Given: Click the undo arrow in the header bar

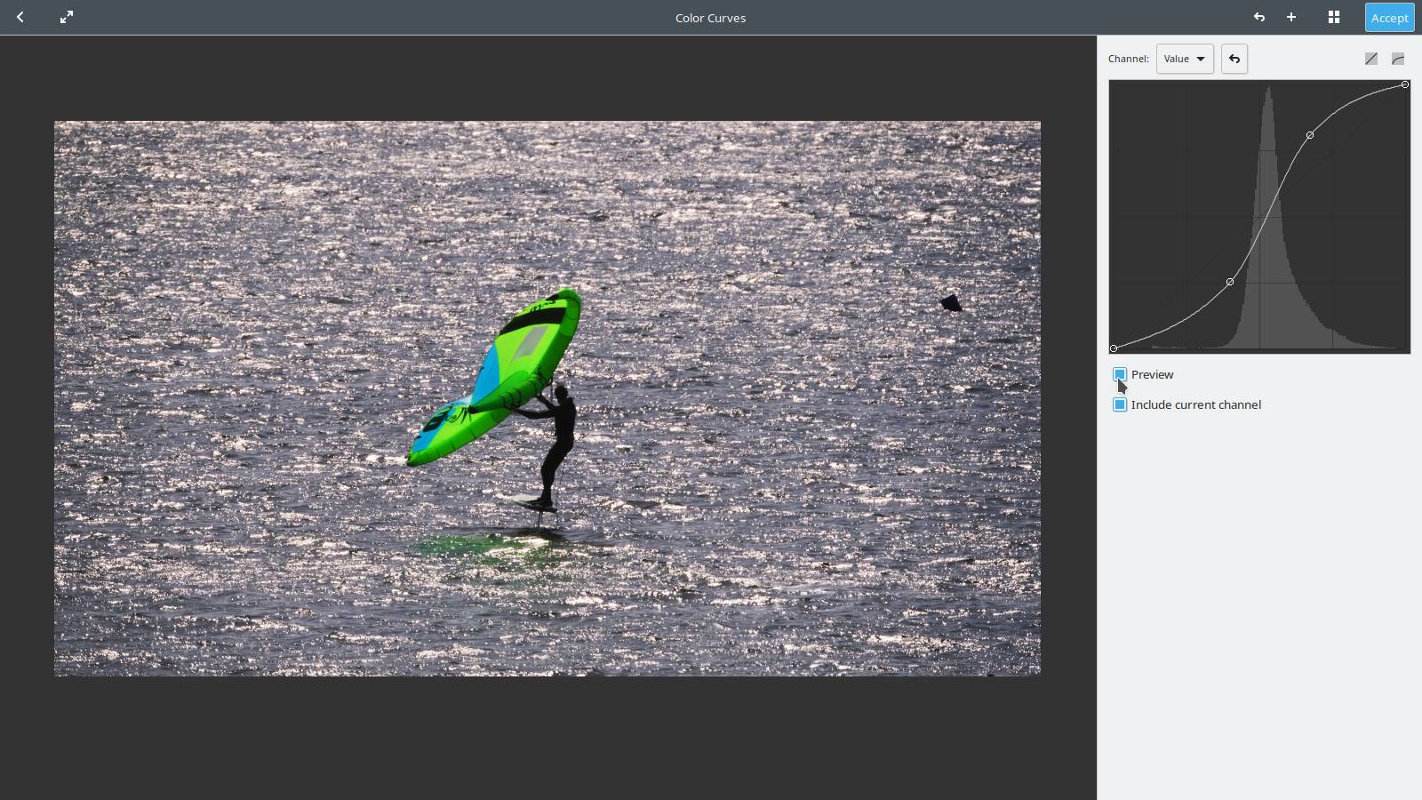Looking at the screenshot, I should (1258, 17).
